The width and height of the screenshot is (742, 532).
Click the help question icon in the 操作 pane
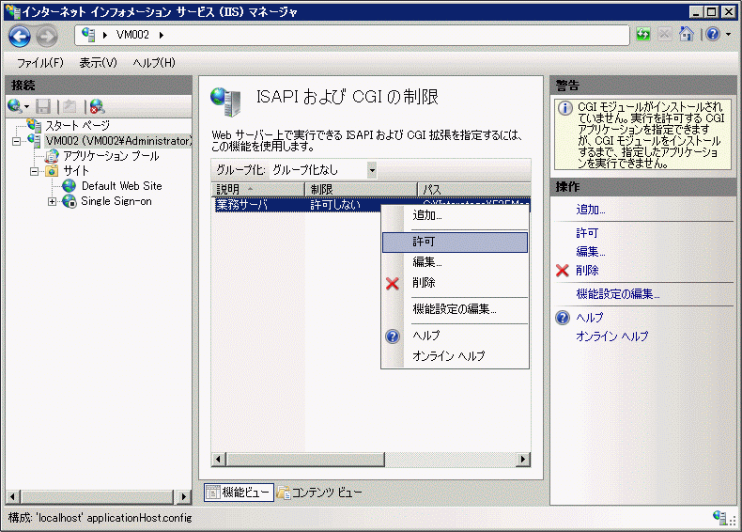(x=563, y=318)
